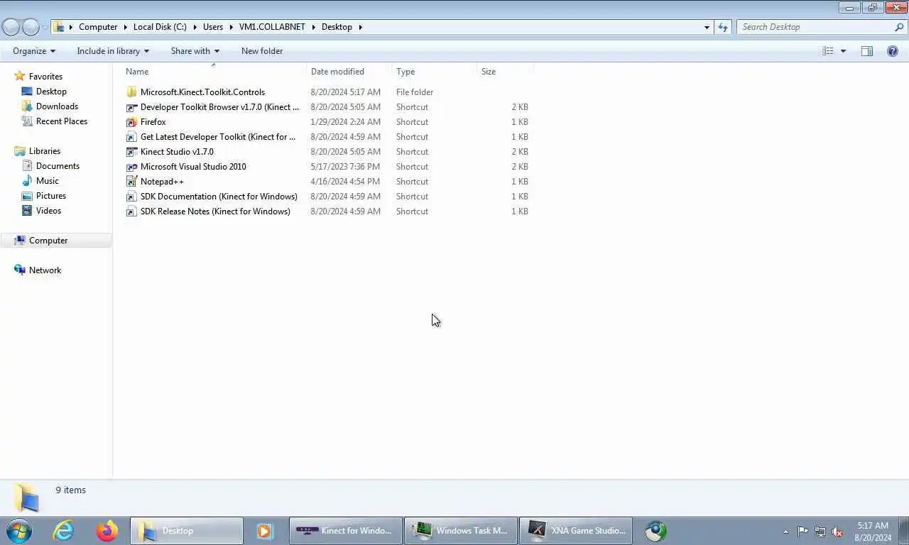Select SDK Documentation (Kinect for Windows) icon

coord(131,197)
